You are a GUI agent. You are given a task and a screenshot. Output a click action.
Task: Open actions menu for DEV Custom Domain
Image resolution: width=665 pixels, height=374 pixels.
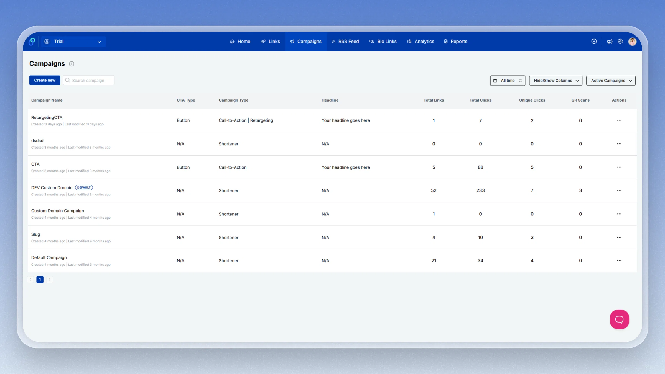click(619, 190)
